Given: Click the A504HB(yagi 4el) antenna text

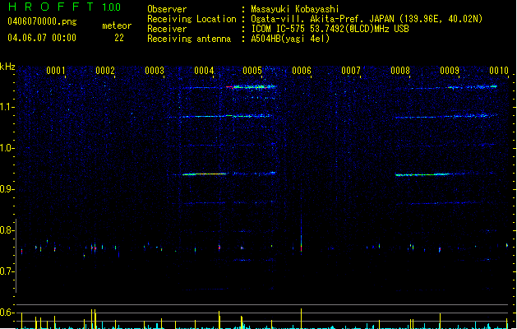Looking at the screenshot, I should [290, 39].
